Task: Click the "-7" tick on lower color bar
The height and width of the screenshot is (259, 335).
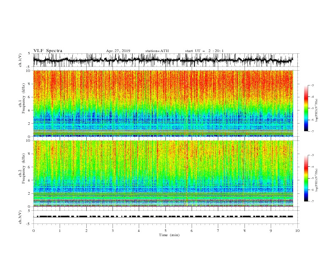Action: click(x=312, y=201)
